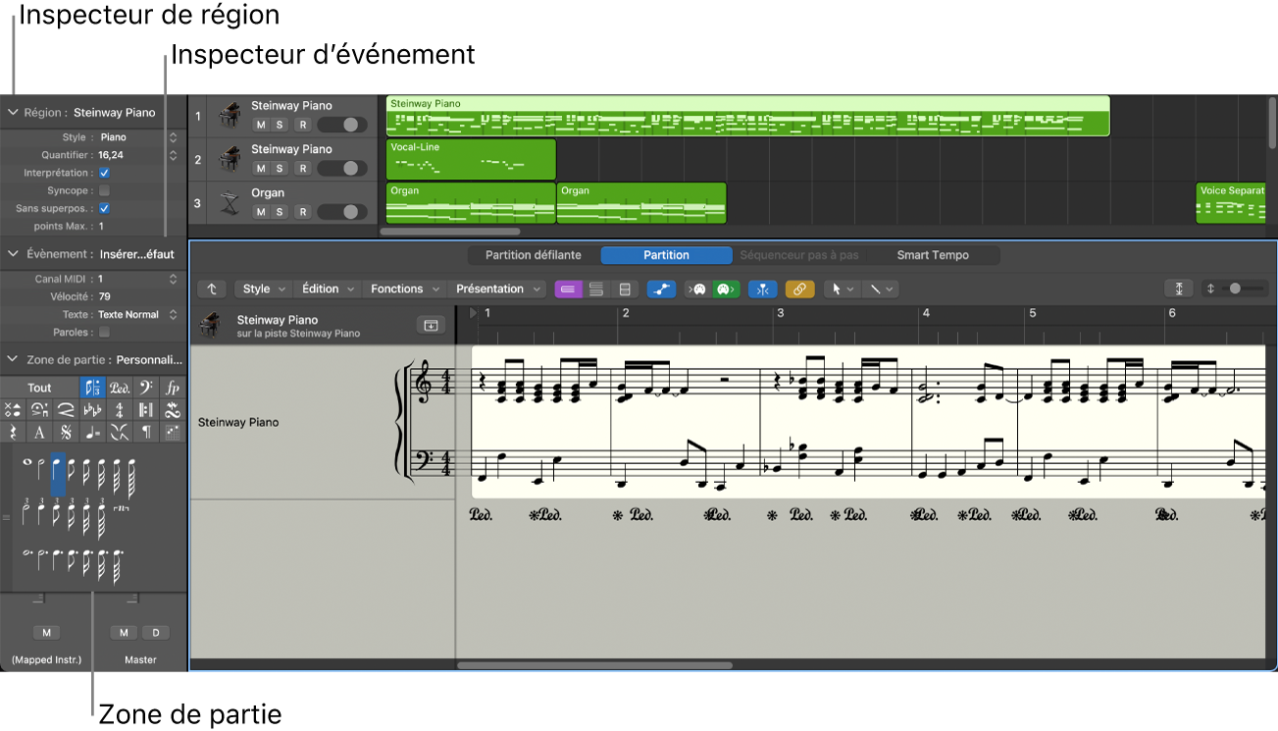Image resolution: width=1278 pixels, height=731 pixels.
Task: Click the purple linear view icon
Action: 568,289
